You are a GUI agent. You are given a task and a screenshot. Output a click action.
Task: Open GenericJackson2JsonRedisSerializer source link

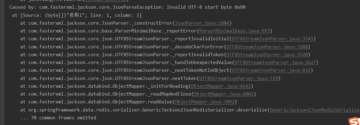(315, 110)
